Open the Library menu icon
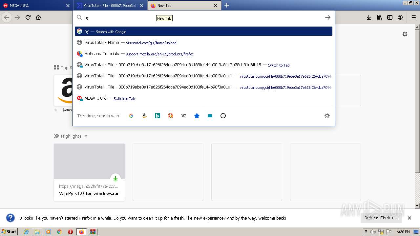420x236 pixels. coord(379,17)
